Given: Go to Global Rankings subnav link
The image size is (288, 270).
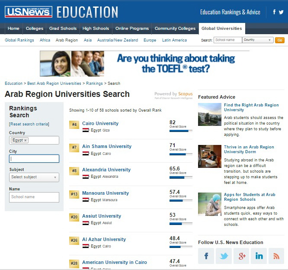Looking at the screenshot, I should point(19,40).
